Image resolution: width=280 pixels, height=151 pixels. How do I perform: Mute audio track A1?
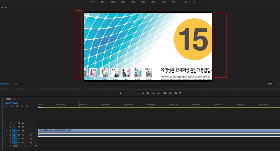23,135
